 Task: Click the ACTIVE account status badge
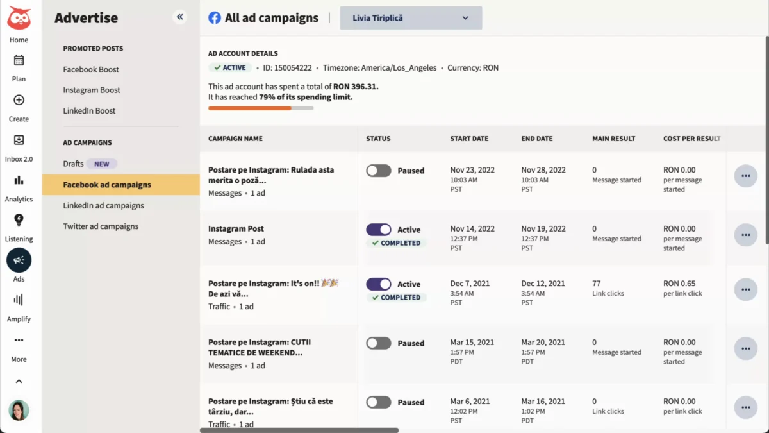tap(229, 67)
